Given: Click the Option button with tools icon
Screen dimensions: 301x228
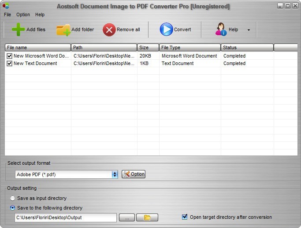Looking at the screenshot, I should [134, 174].
